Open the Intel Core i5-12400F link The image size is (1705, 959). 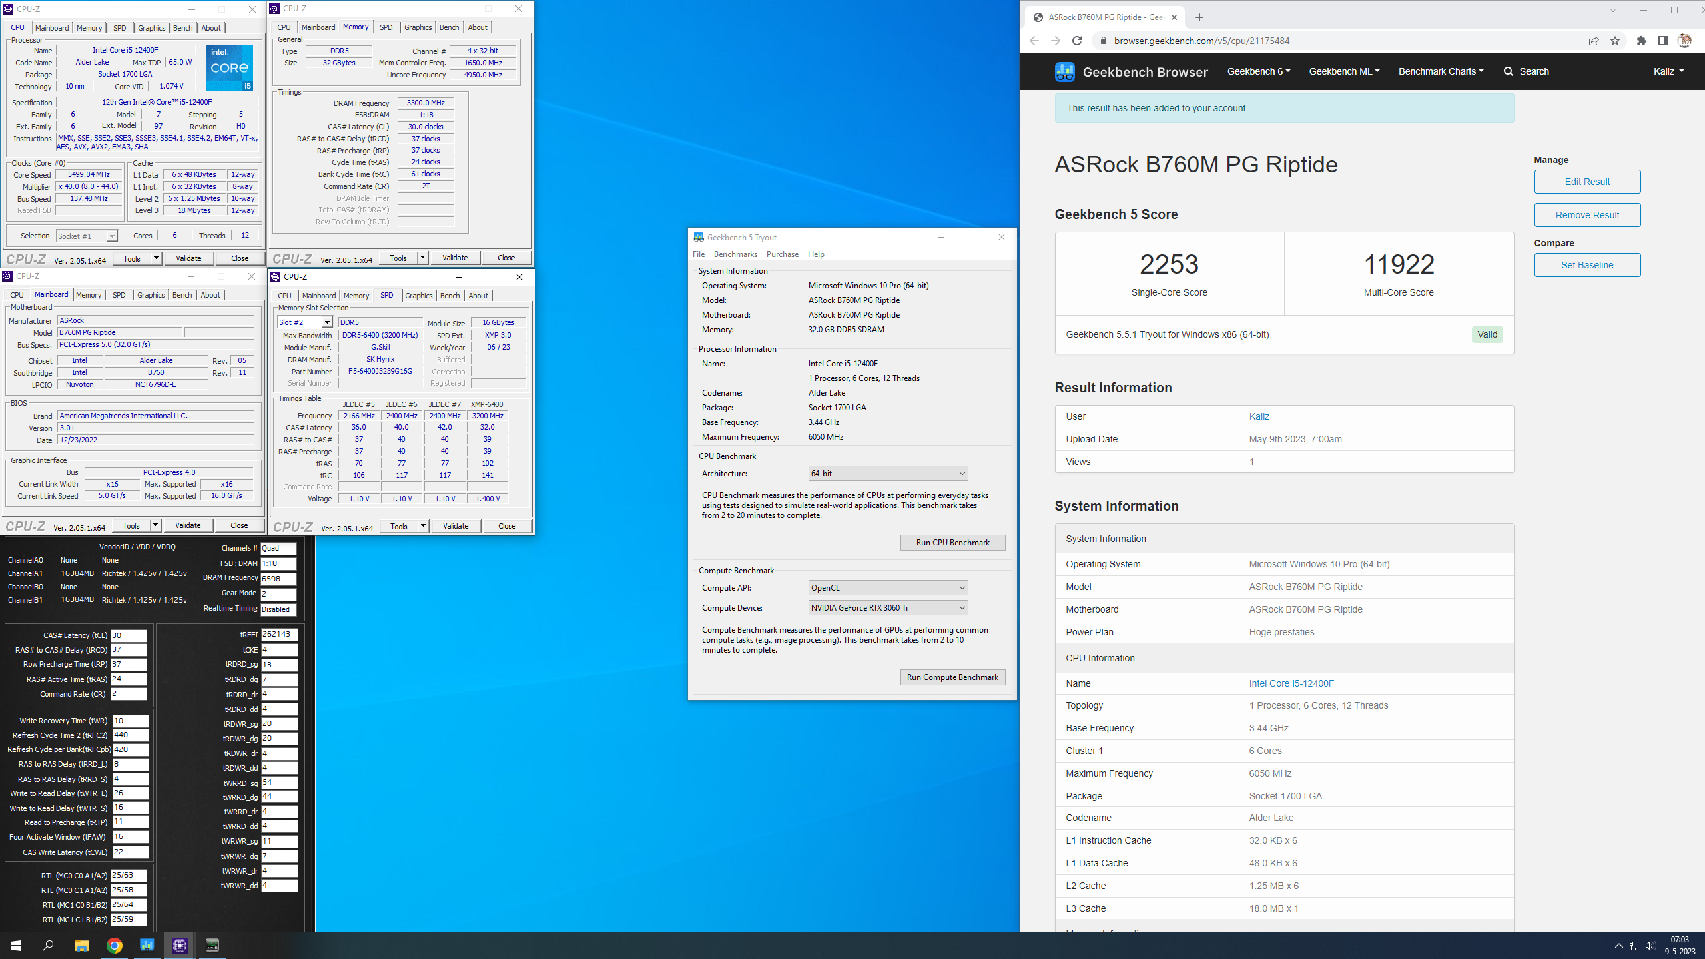point(1291,683)
